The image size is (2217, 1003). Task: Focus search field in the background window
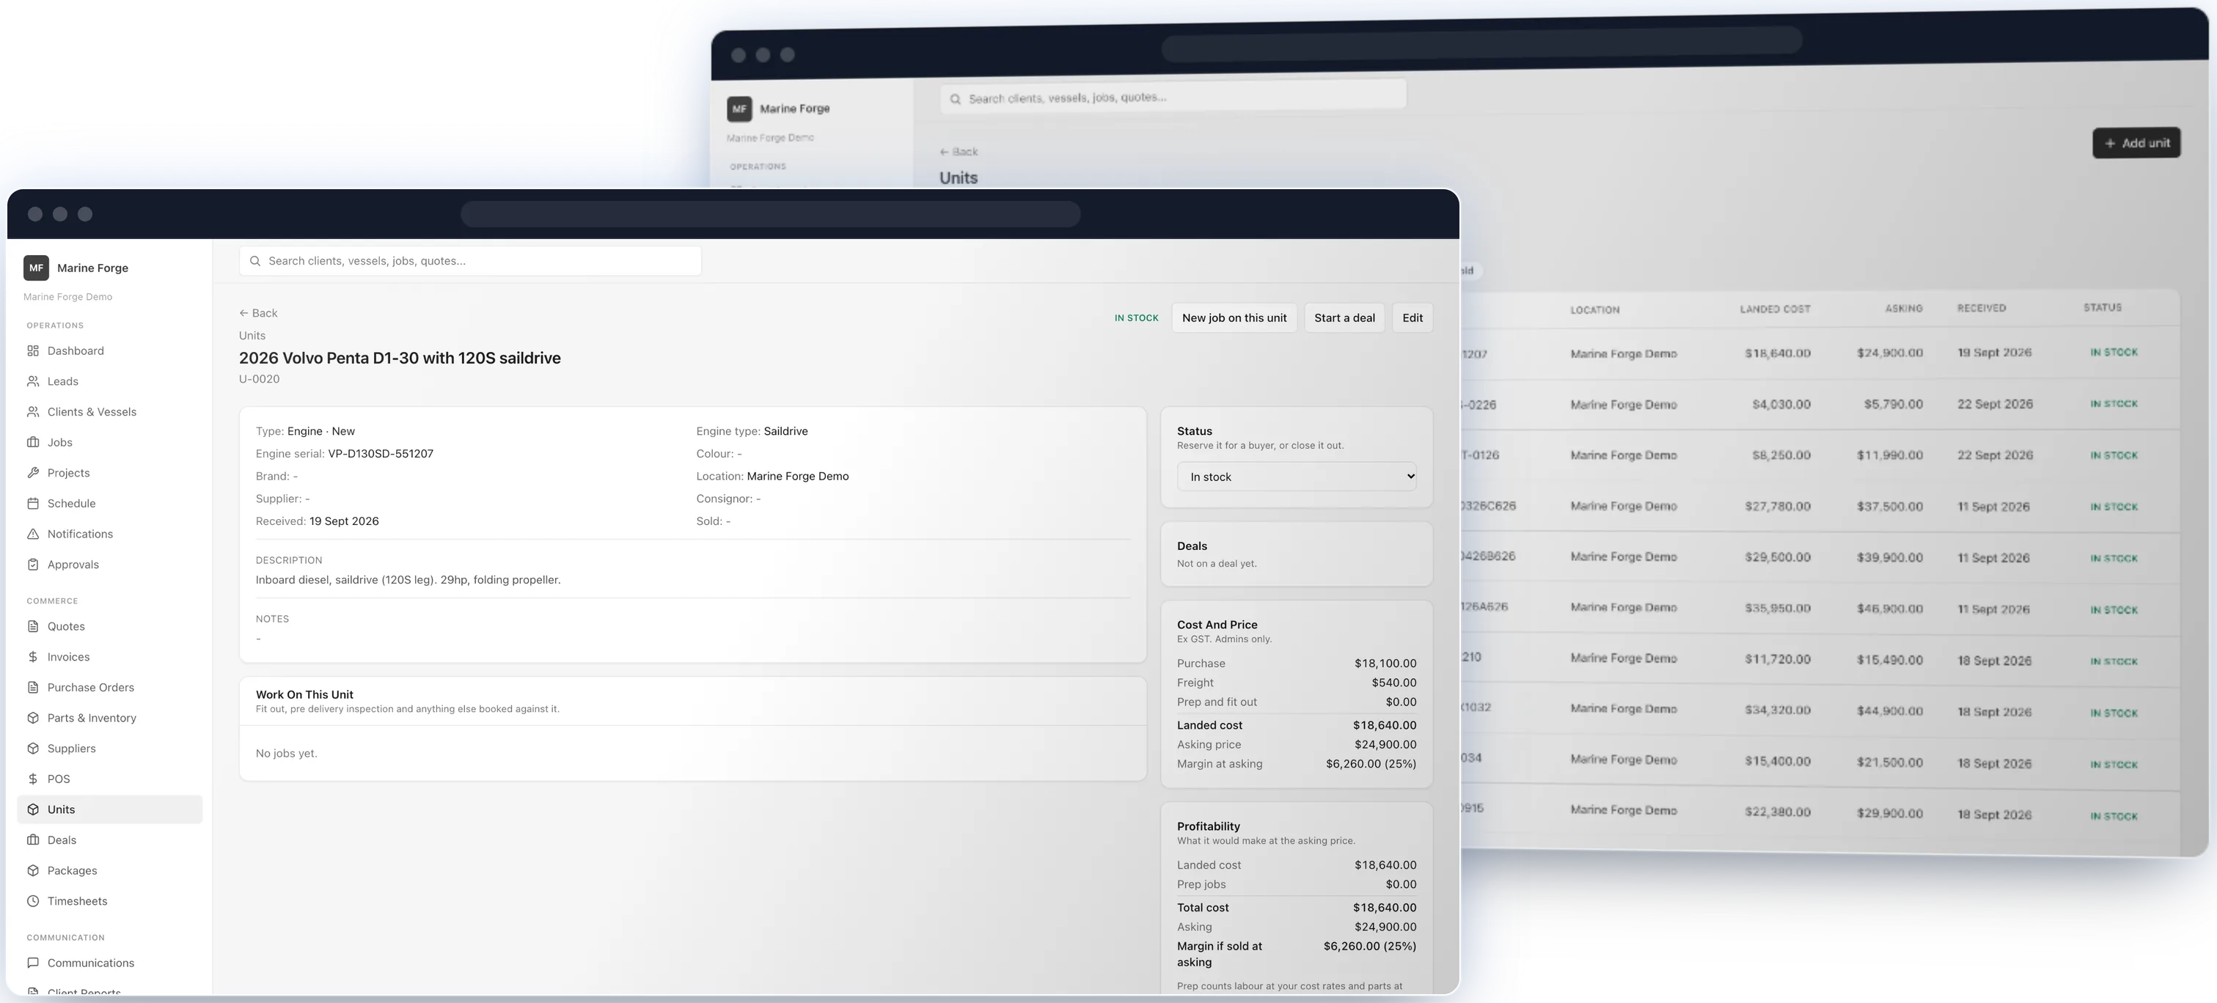(1173, 96)
